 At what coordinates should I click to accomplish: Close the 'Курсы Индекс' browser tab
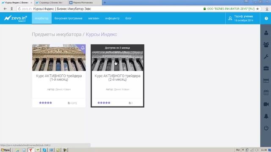point(31,3)
